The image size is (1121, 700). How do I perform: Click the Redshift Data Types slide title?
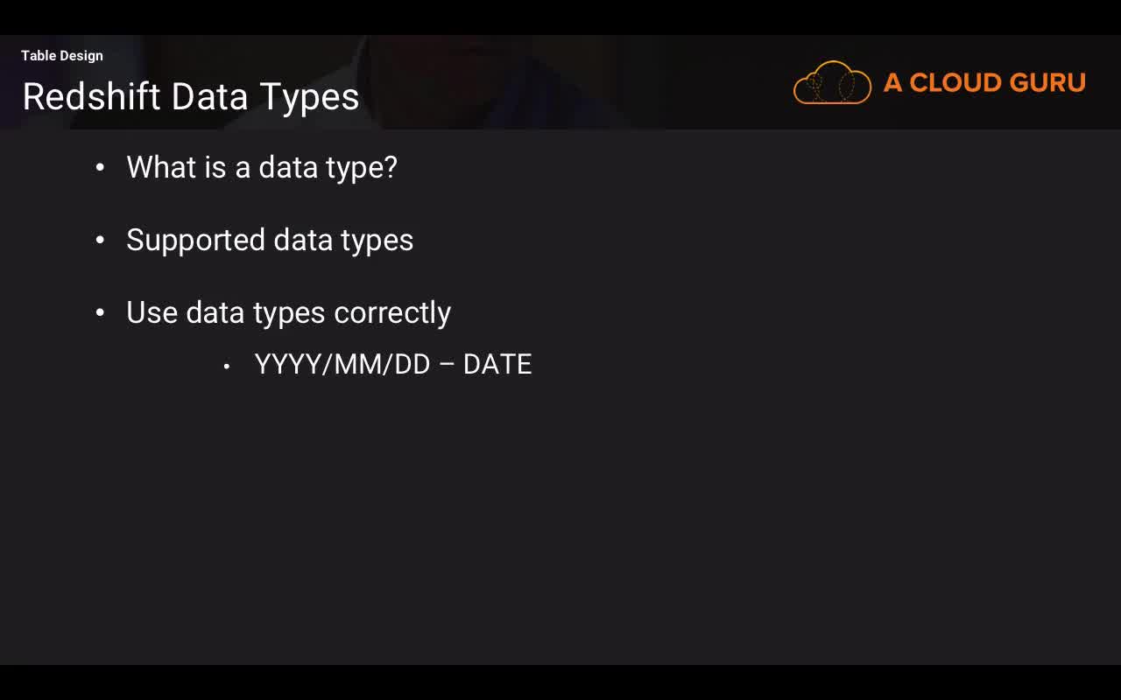191,96
